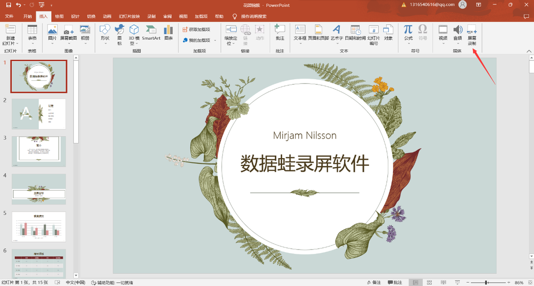Screen dimensions: 534x286
Task: Click the title text 数据蛙录屏软件
Action: 305,164
